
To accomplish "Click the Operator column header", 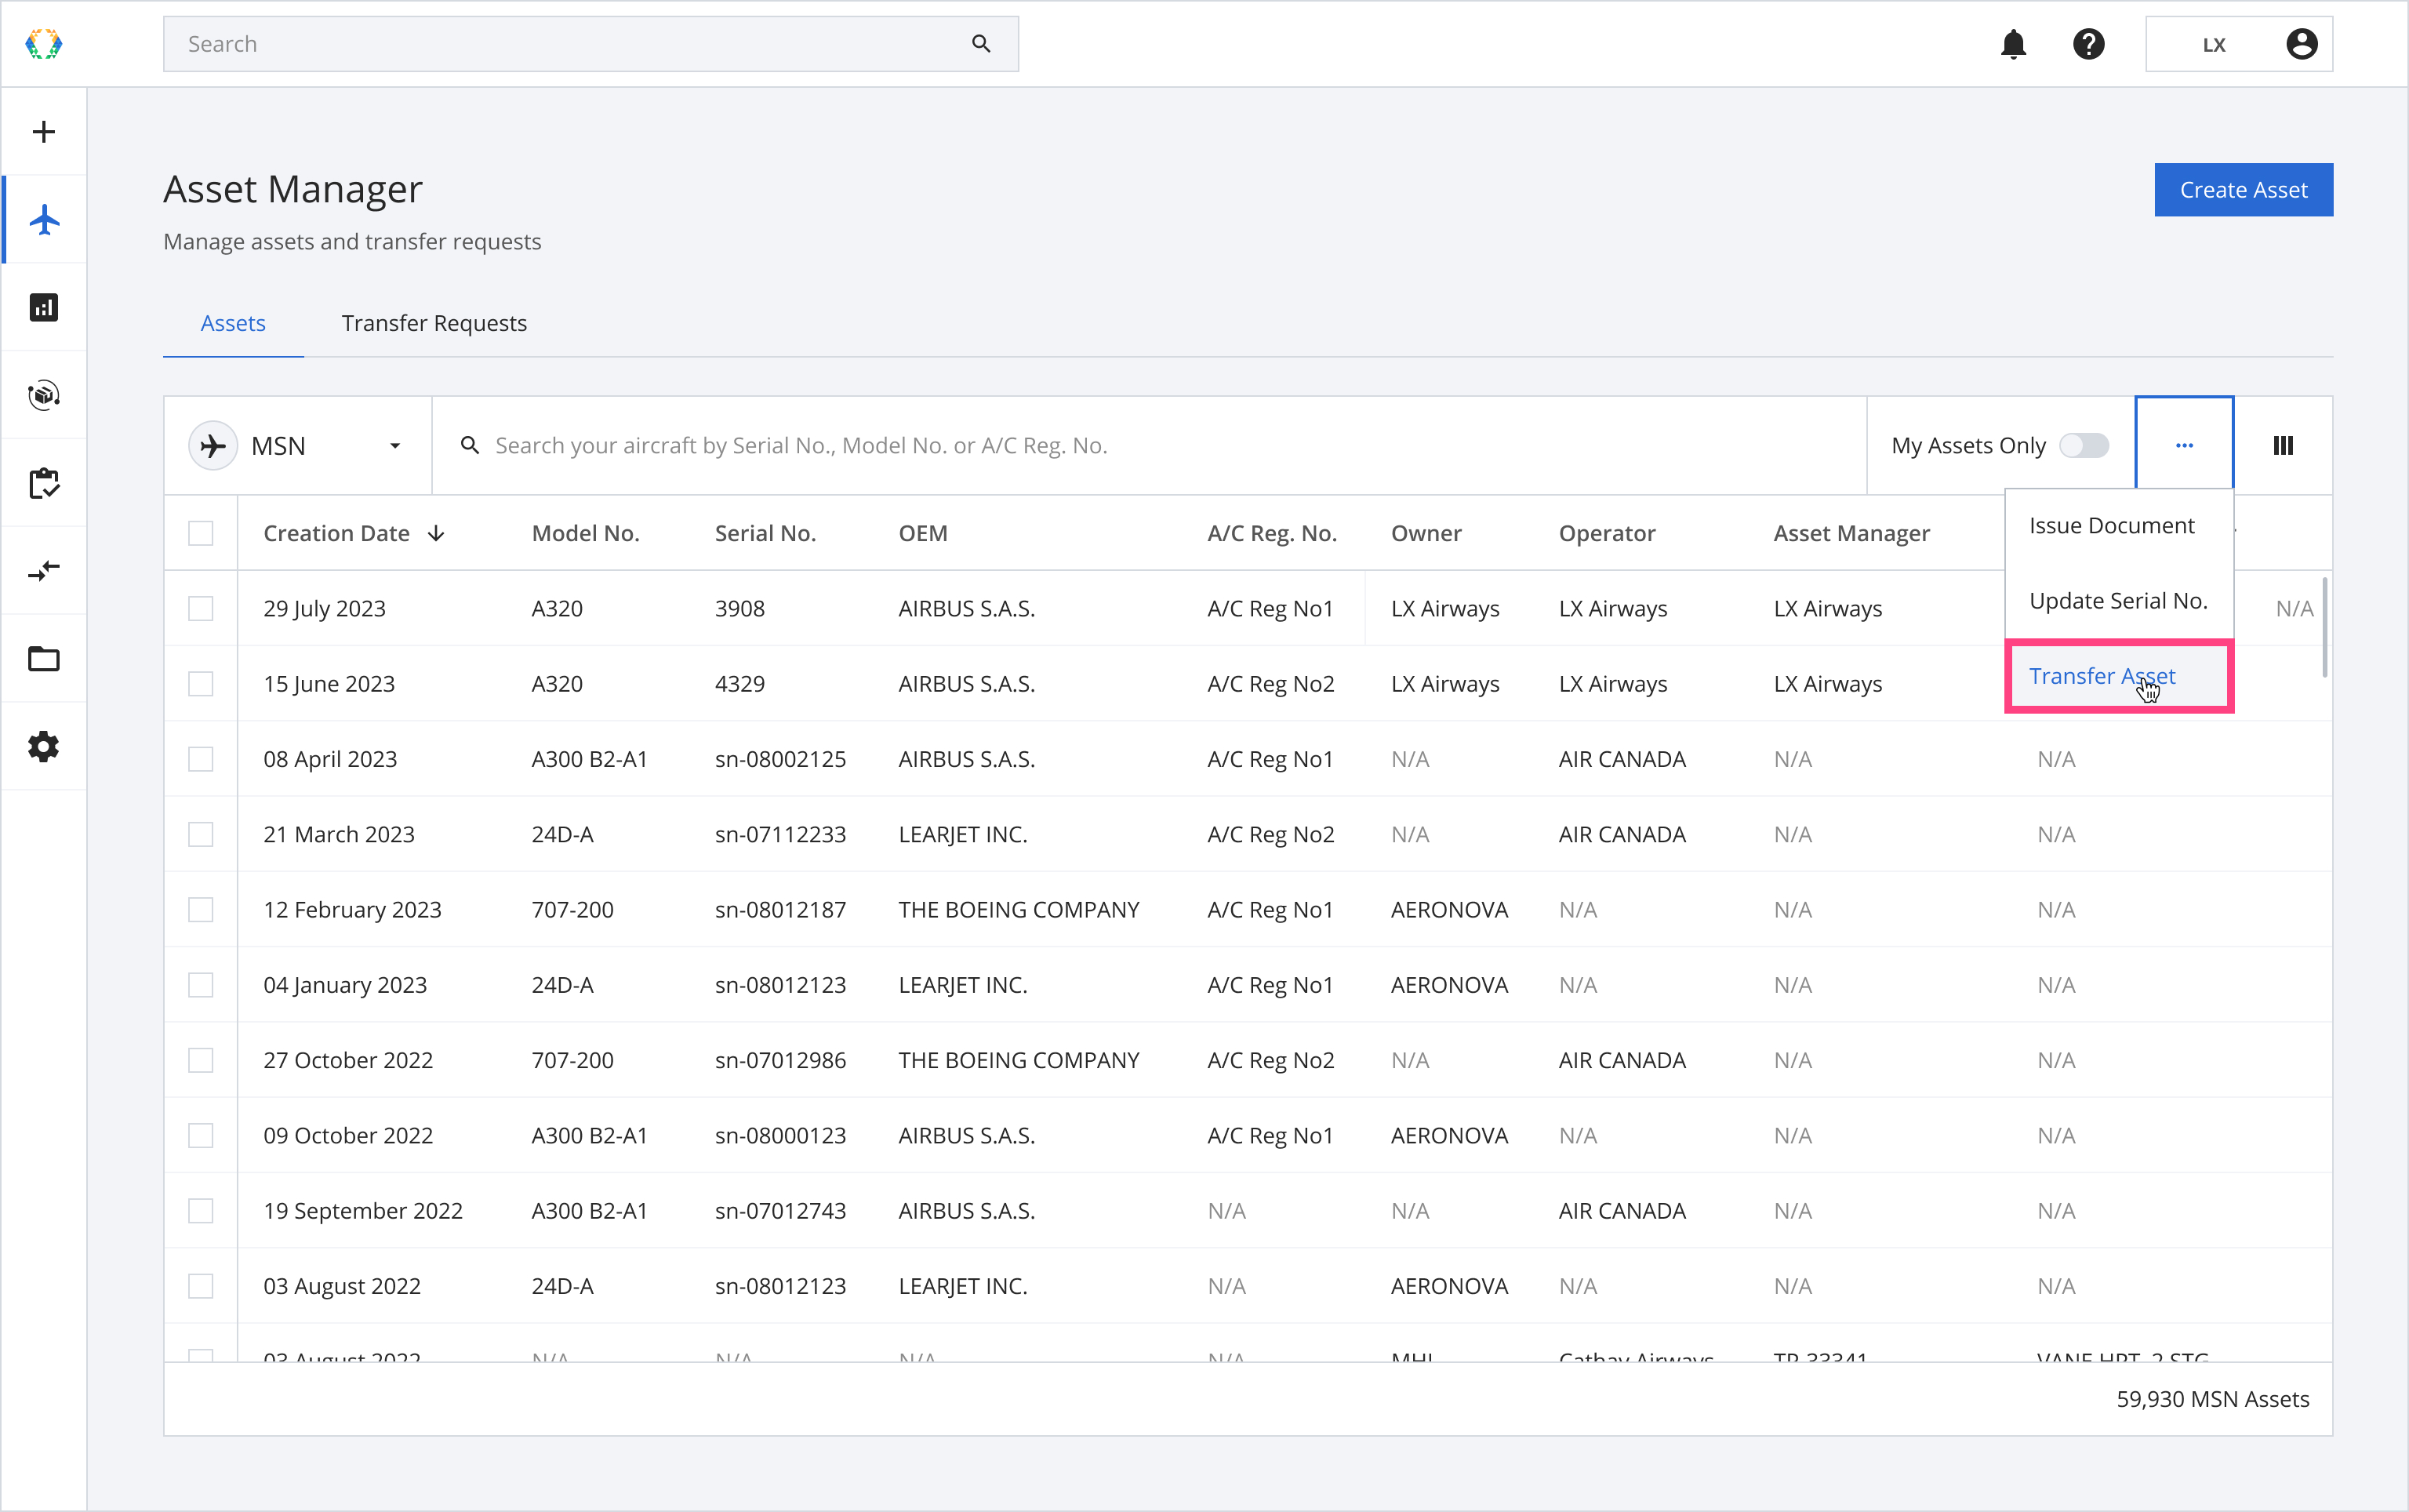I will click(x=1606, y=534).
